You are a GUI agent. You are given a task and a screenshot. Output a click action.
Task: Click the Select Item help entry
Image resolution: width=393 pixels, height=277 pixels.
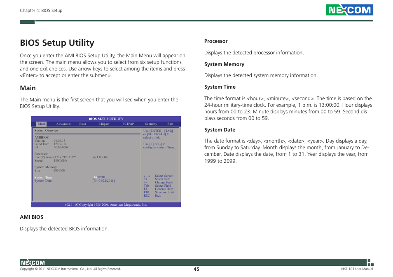(157, 179)
